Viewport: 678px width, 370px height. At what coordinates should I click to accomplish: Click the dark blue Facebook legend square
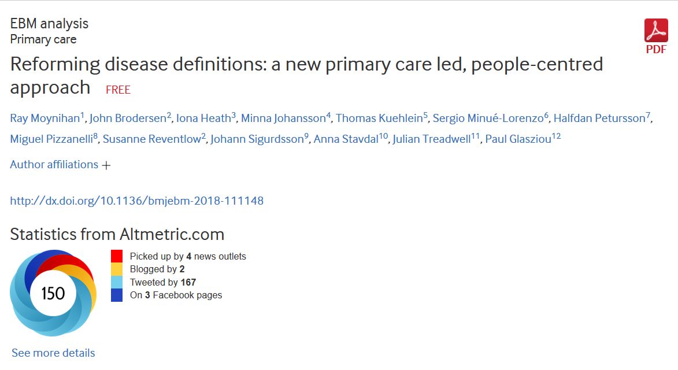117,295
